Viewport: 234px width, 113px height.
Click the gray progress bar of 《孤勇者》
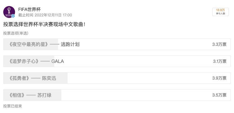point(35,78)
